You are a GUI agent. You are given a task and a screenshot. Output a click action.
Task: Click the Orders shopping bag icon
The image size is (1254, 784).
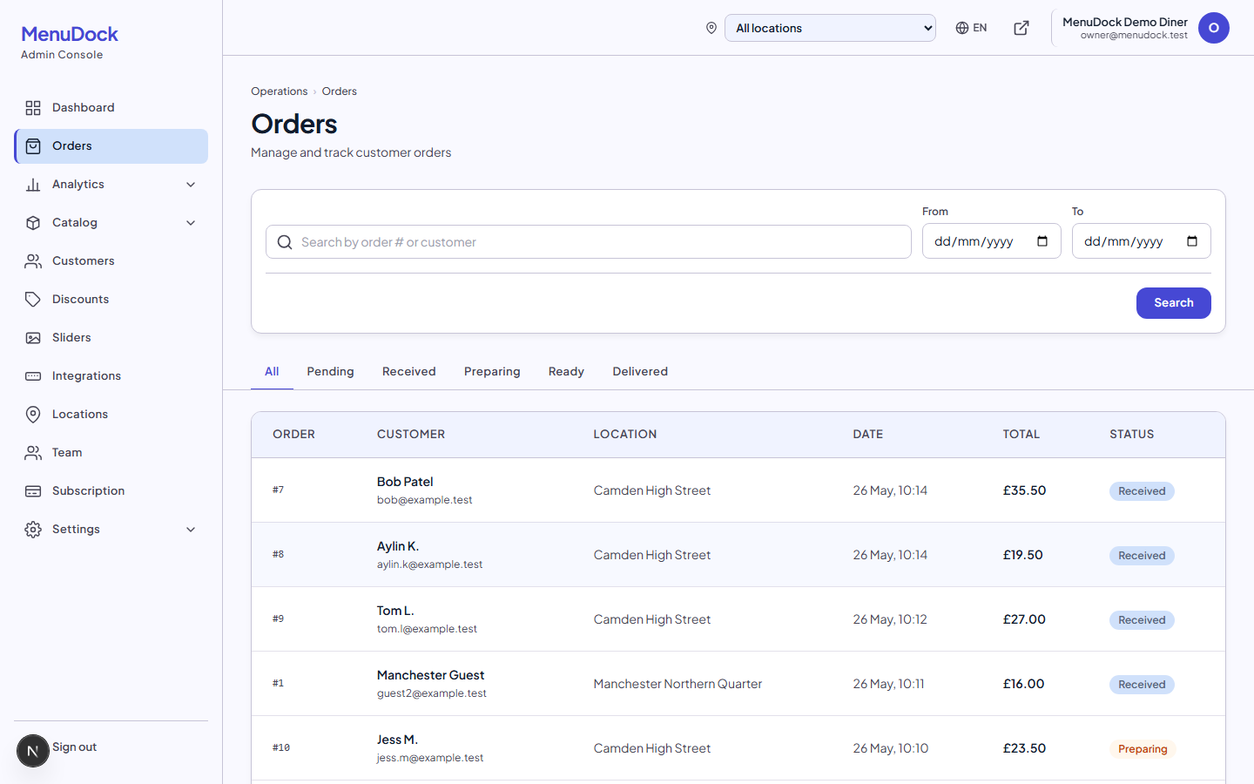[33, 146]
